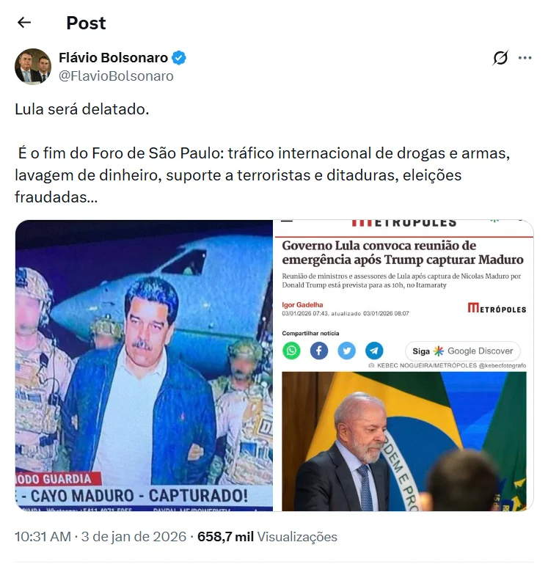Open the Flávio Bolsonaro display name link
This screenshot has height=564, width=548.
(x=114, y=57)
